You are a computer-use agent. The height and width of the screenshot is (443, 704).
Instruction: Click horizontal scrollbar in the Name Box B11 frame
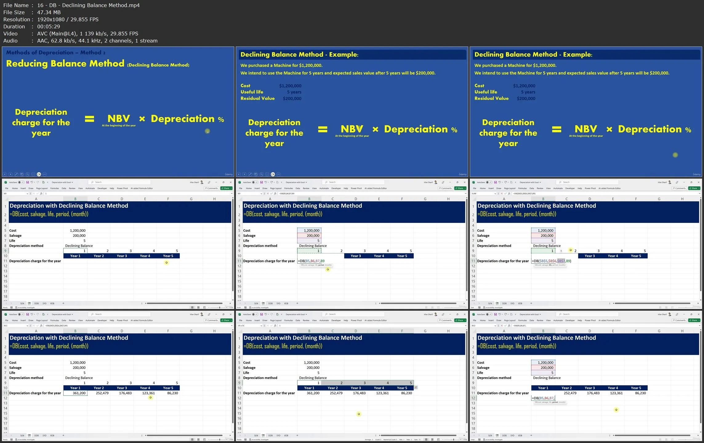tap(185, 435)
